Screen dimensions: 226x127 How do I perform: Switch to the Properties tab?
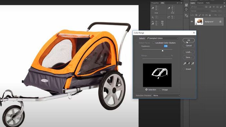pos(155,3)
